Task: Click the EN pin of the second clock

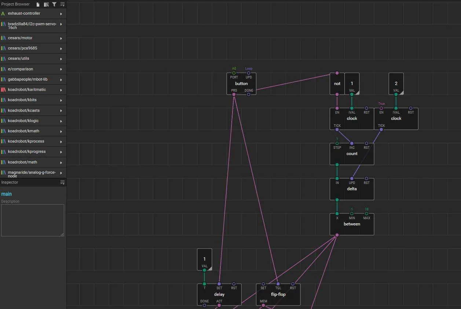Action: click(x=381, y=108)
